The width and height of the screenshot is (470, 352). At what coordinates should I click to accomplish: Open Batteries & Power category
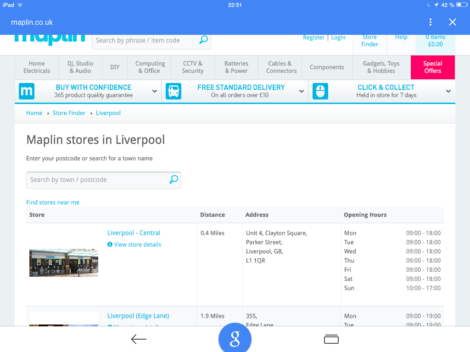[236, 67]
